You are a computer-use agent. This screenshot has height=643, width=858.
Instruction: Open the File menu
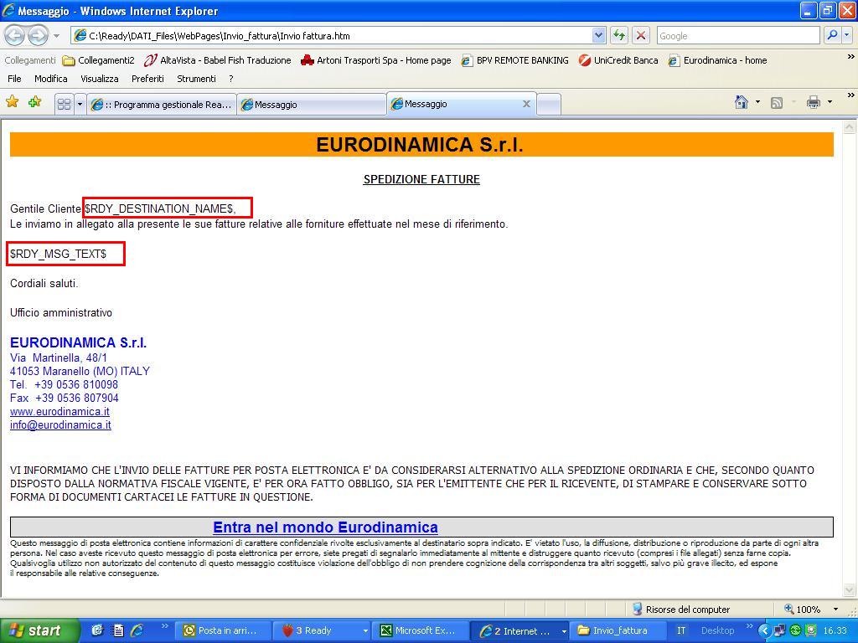[x=15, y=79]
